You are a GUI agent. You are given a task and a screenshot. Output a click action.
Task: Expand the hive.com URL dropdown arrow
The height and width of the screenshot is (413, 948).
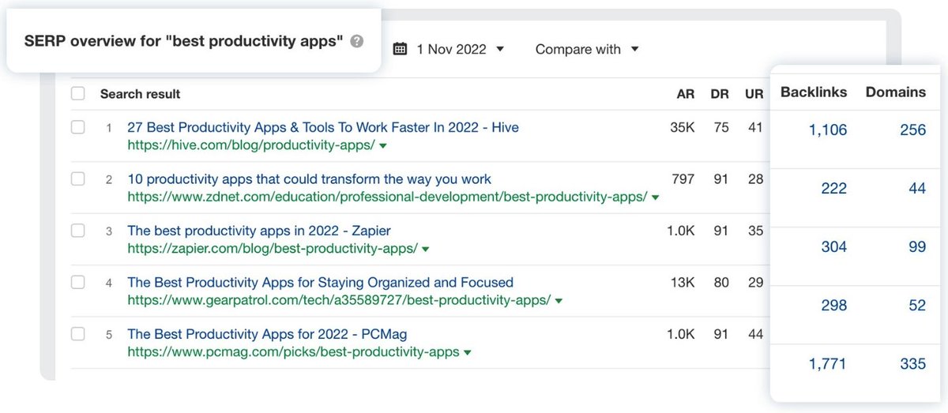(x=383, y=146)
